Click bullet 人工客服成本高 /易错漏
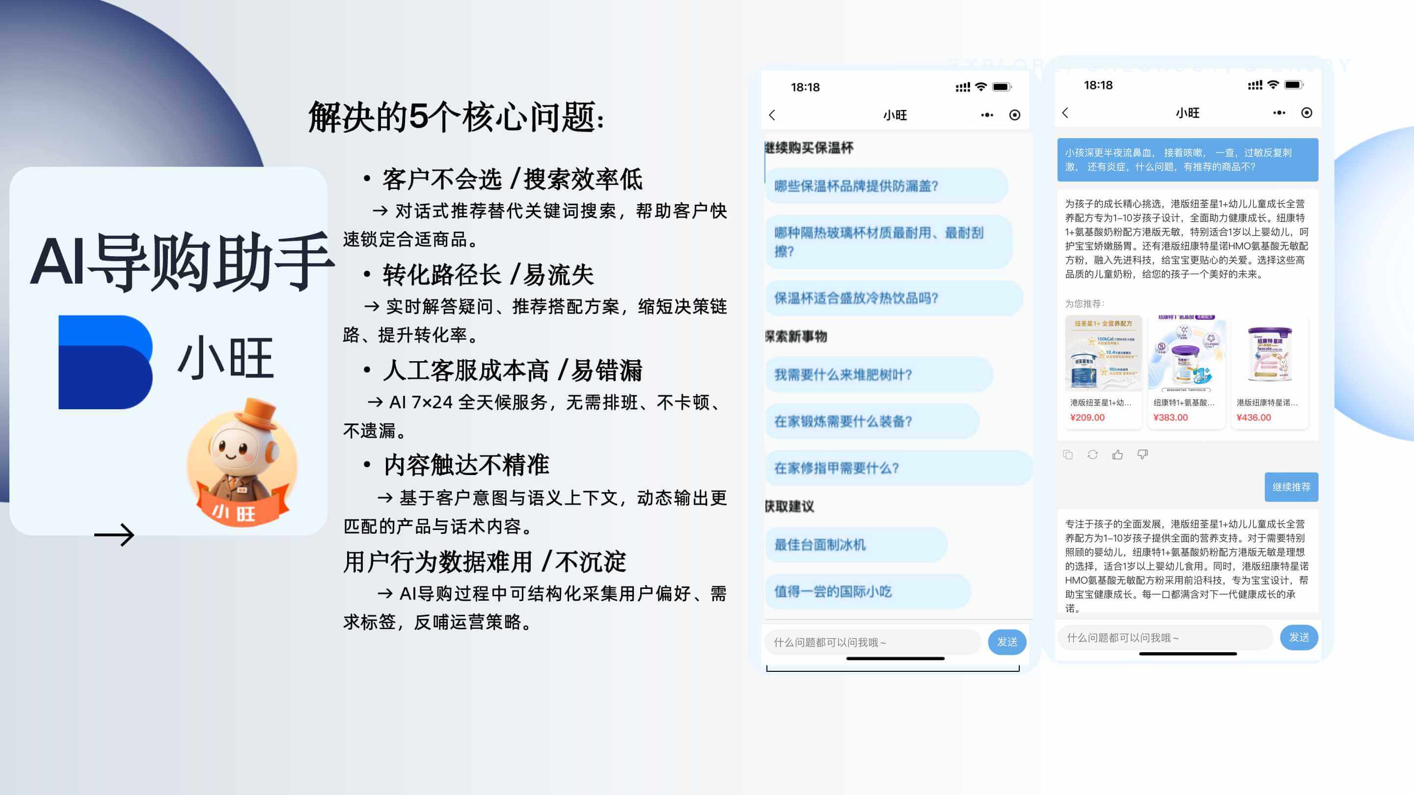Image resolution: width=1414 pixels, height=795 pixels. click(512, 371)
